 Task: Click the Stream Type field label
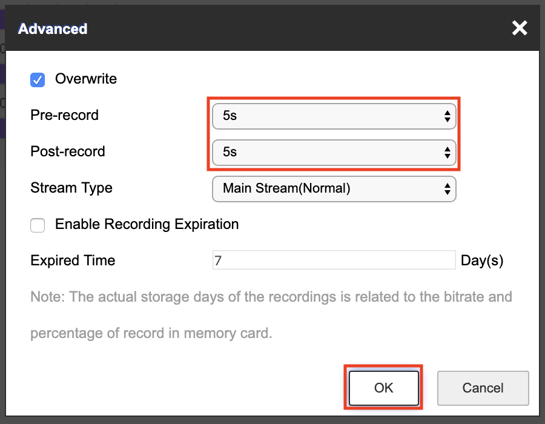click(x=71, y=188)
